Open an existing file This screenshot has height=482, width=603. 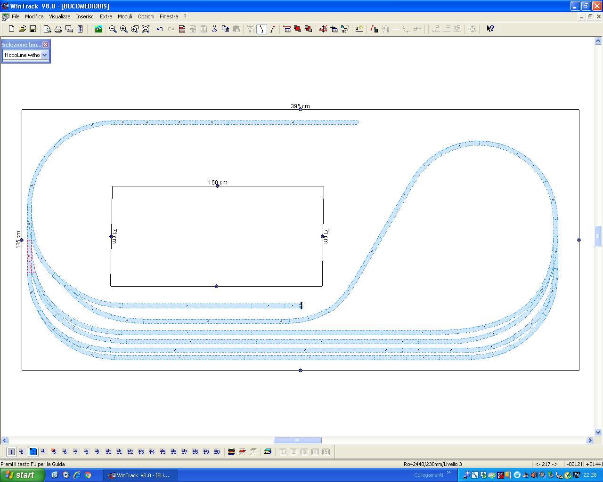(22, 29)
